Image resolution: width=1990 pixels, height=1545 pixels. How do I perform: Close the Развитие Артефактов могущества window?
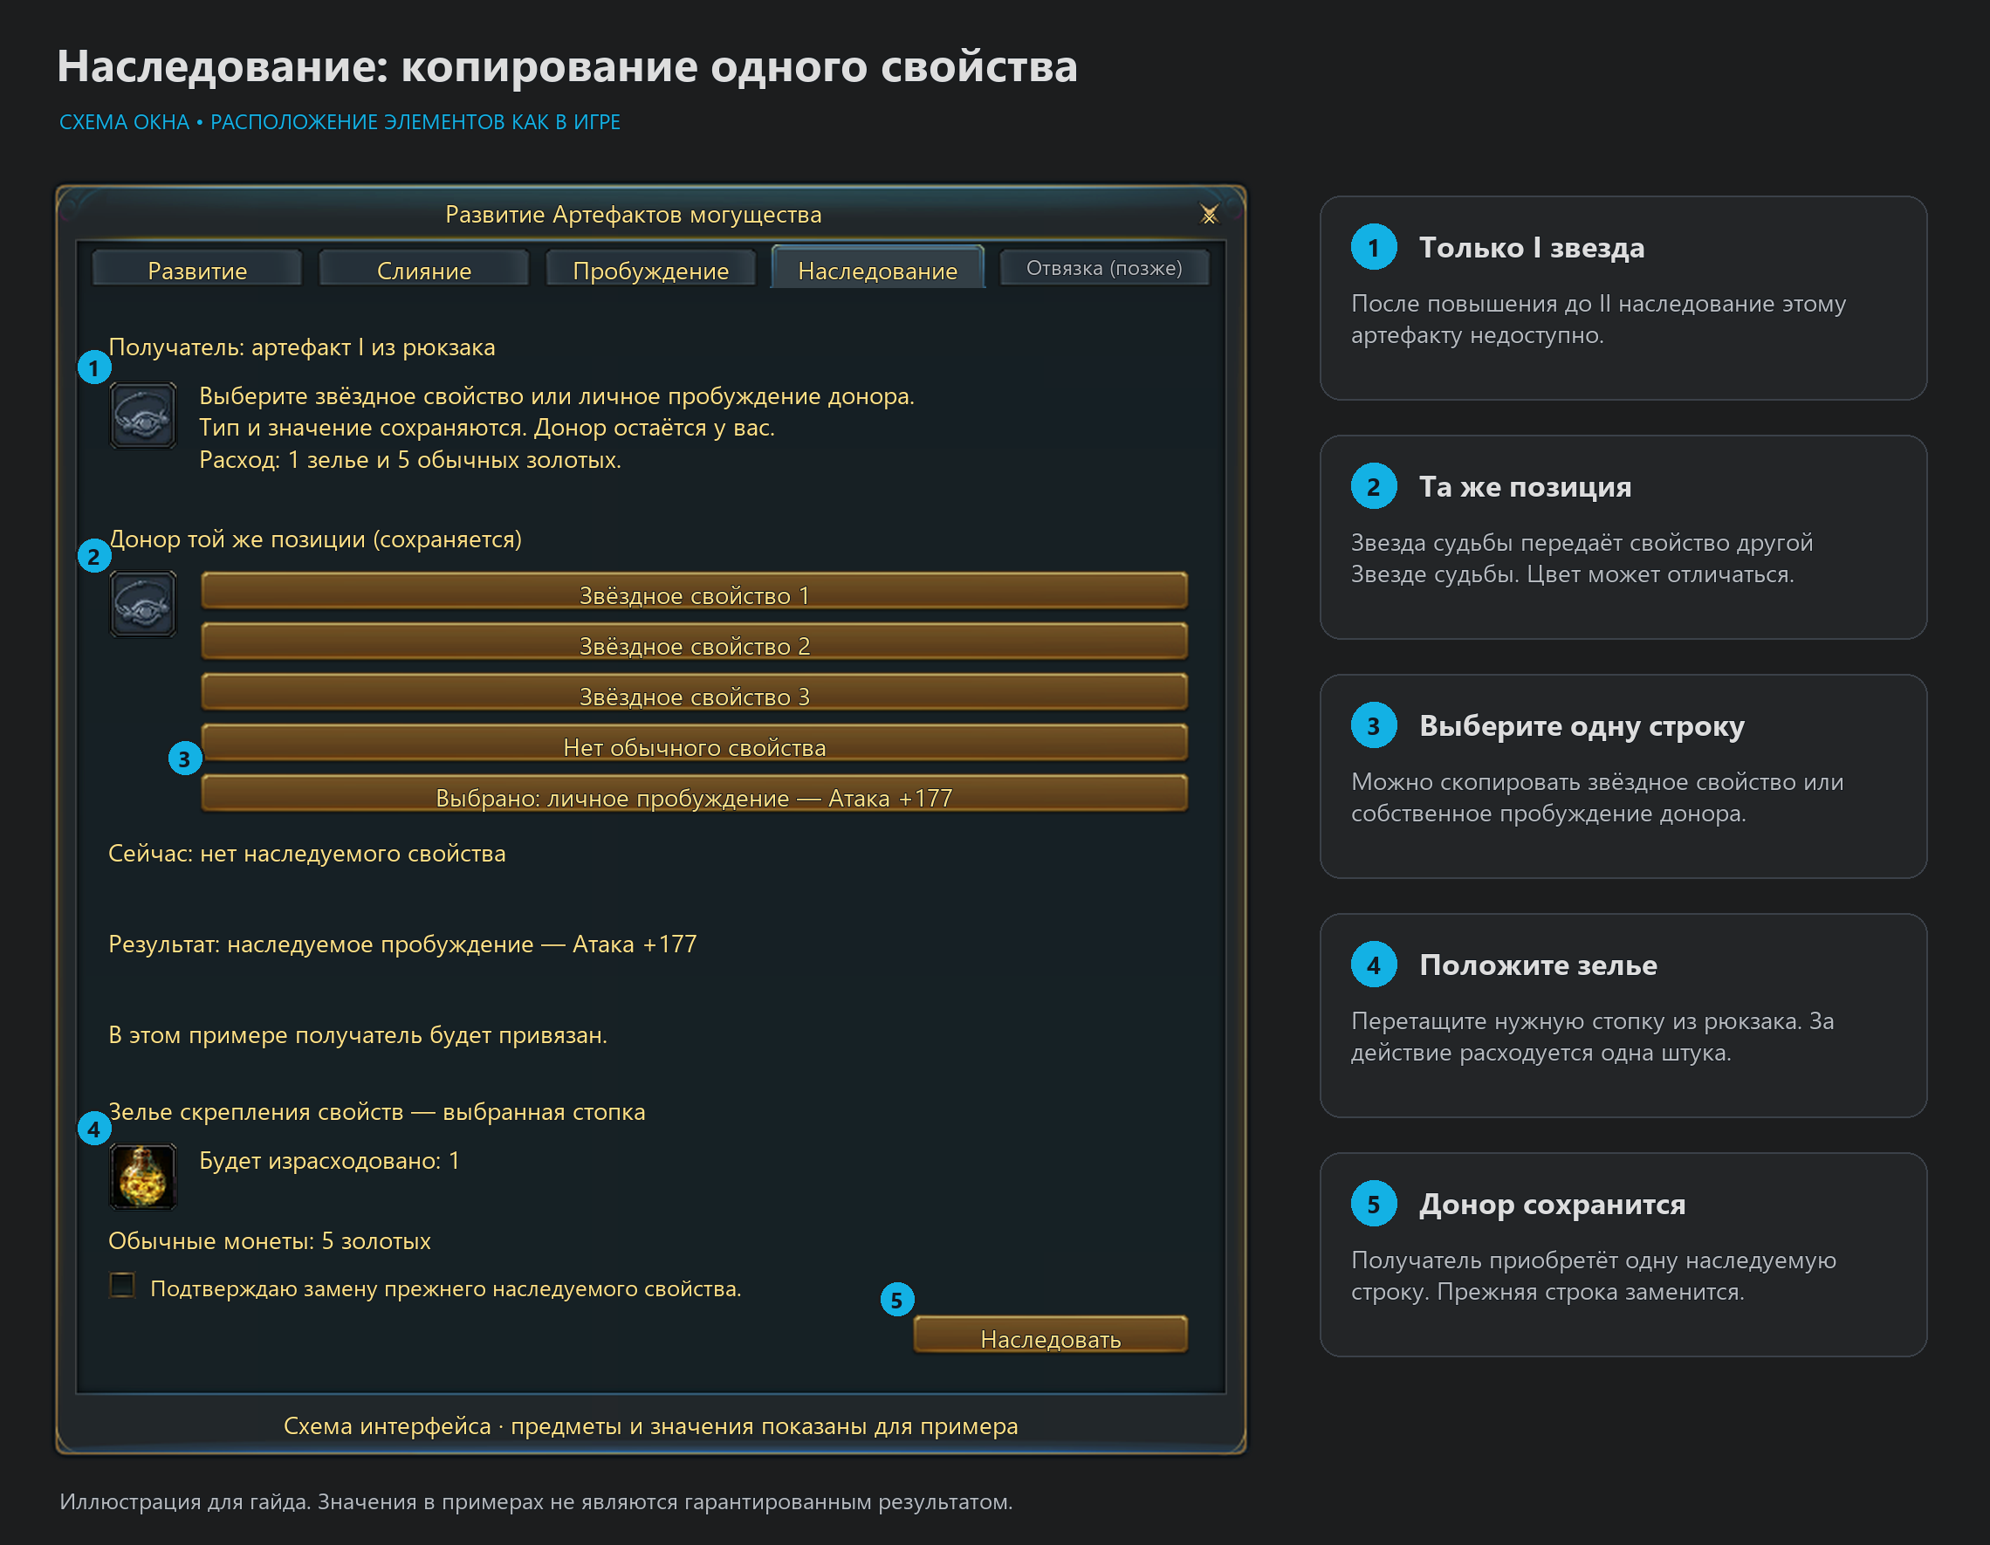tap(1209, 215)
